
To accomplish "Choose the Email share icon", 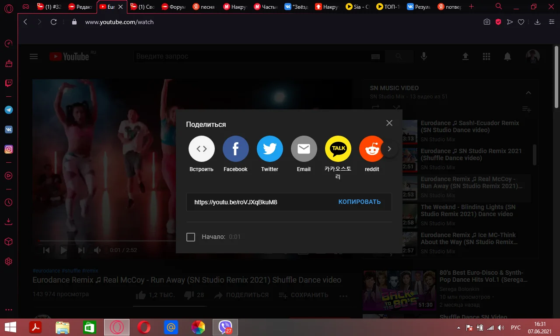I will click(304, 149).
